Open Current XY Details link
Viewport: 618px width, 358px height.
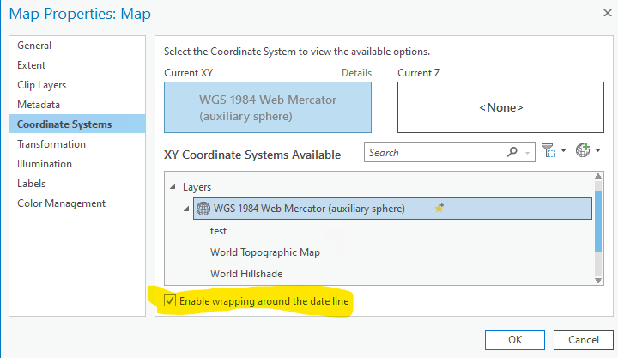pos(356,74)
